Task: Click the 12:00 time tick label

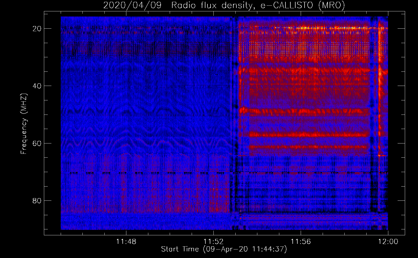Action: 388,242
